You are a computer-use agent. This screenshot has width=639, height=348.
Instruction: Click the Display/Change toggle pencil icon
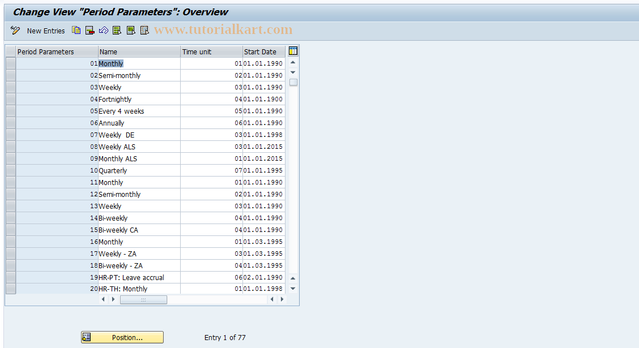(x=15, y=30)
